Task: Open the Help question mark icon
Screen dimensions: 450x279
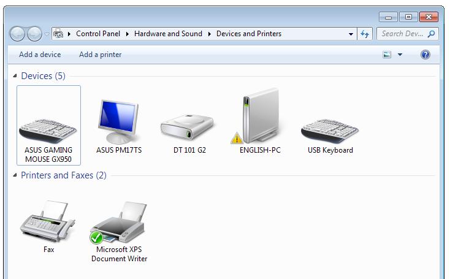Action: [x=425, y=54]
